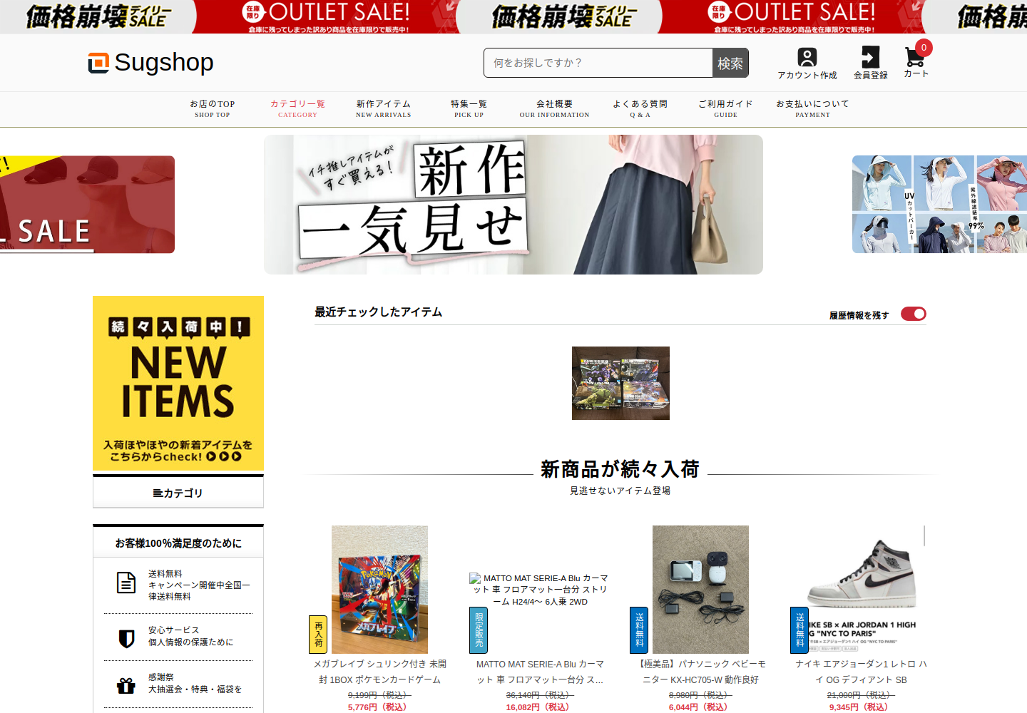Open the NEW ITEMS yellow sidebar banner
Screen dimensions: 1027x713
[178, 383]
